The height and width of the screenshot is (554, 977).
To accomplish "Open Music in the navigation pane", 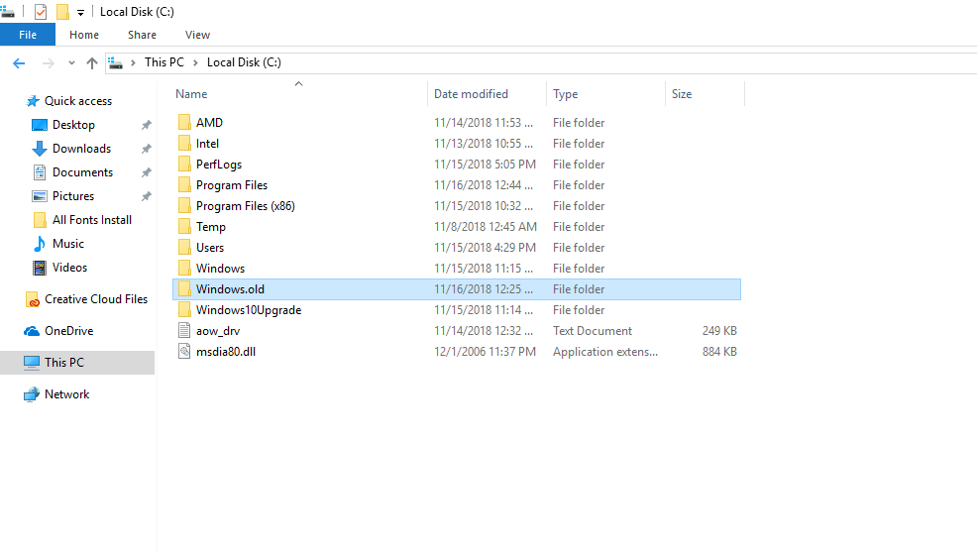I will point(68,244).
